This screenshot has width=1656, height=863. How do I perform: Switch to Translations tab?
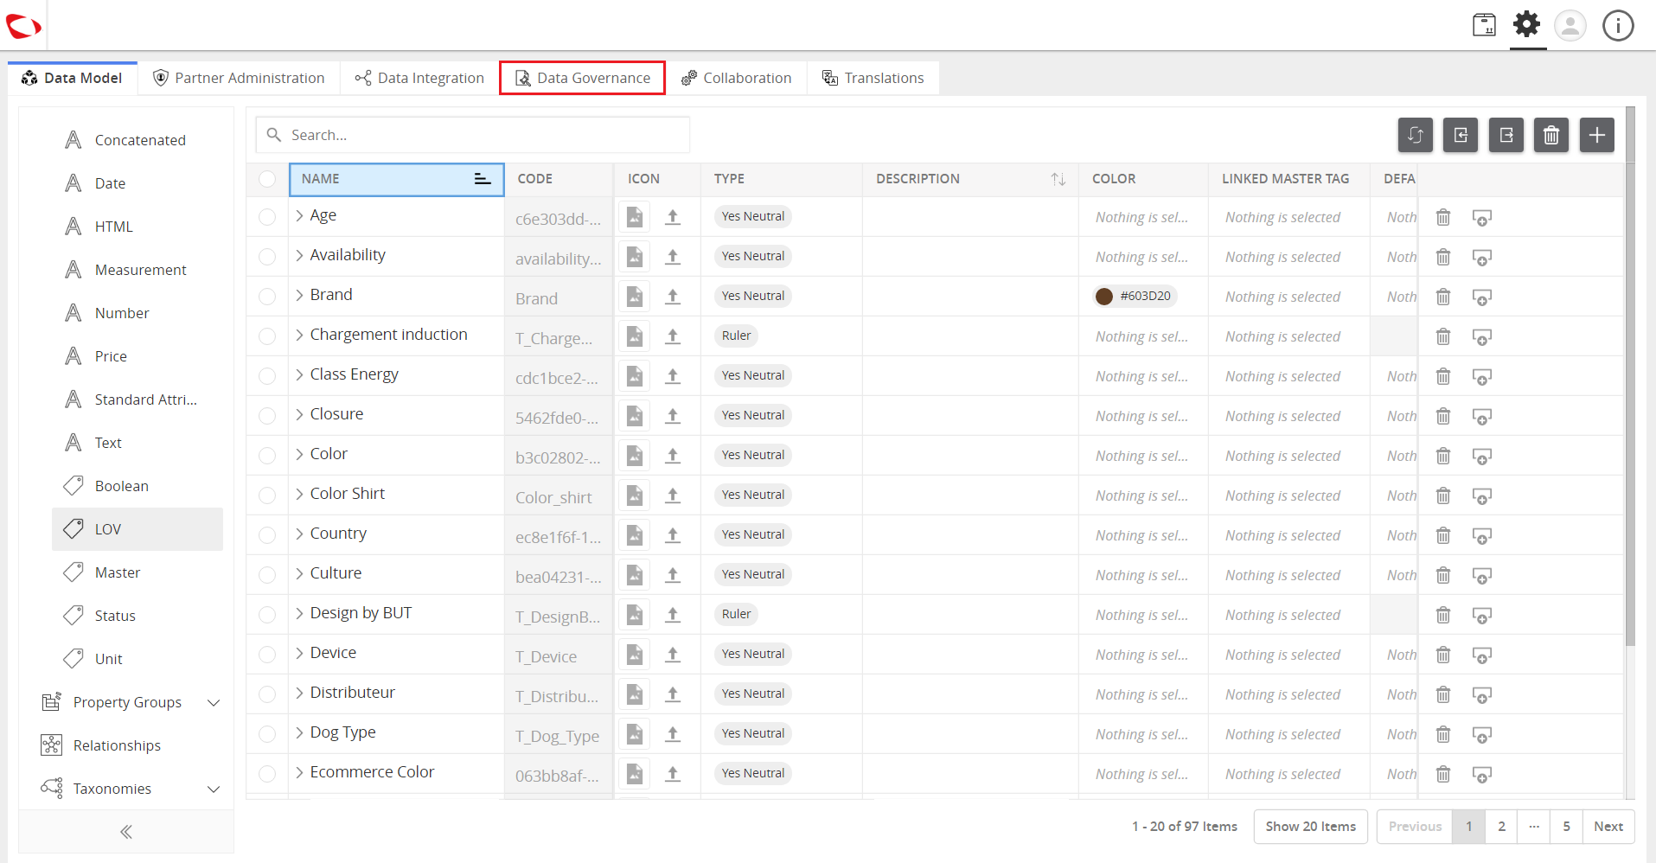click(x=873, y=78)
